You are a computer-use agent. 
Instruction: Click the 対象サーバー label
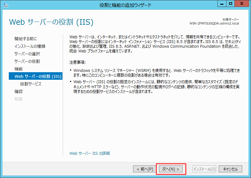tap(231, 19)
